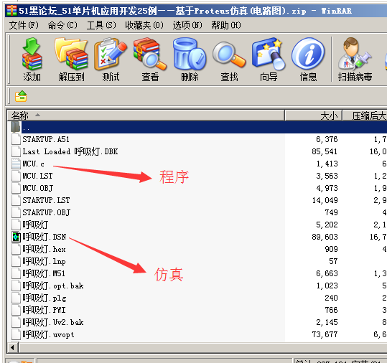The image size is (387, 363).
Task: Select file MCU.LST
Action: coord(37,176)
